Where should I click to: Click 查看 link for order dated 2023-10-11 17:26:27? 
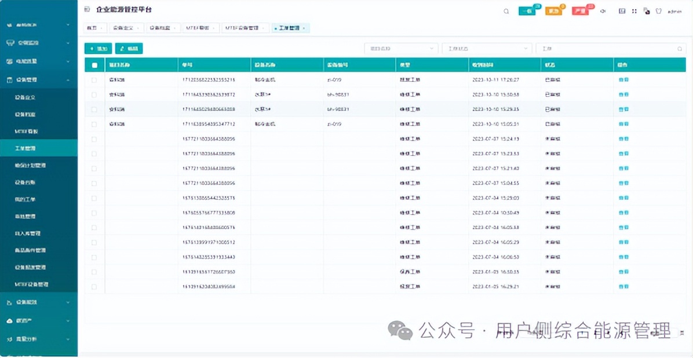click(x=623, y=80)
